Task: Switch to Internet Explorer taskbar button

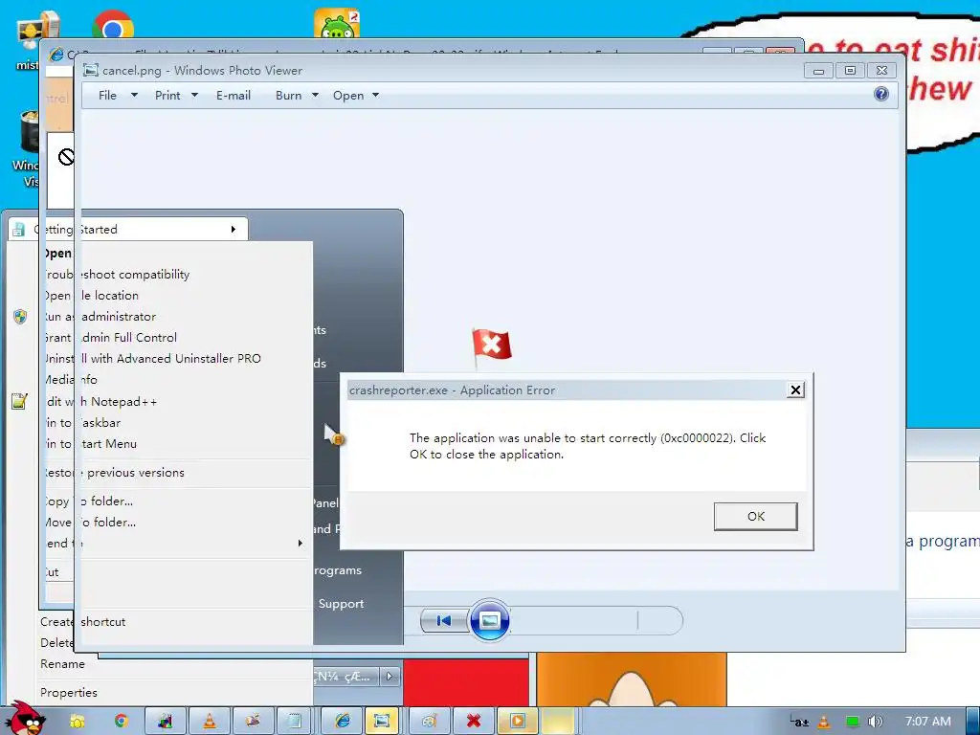Action: click(342, 722)
